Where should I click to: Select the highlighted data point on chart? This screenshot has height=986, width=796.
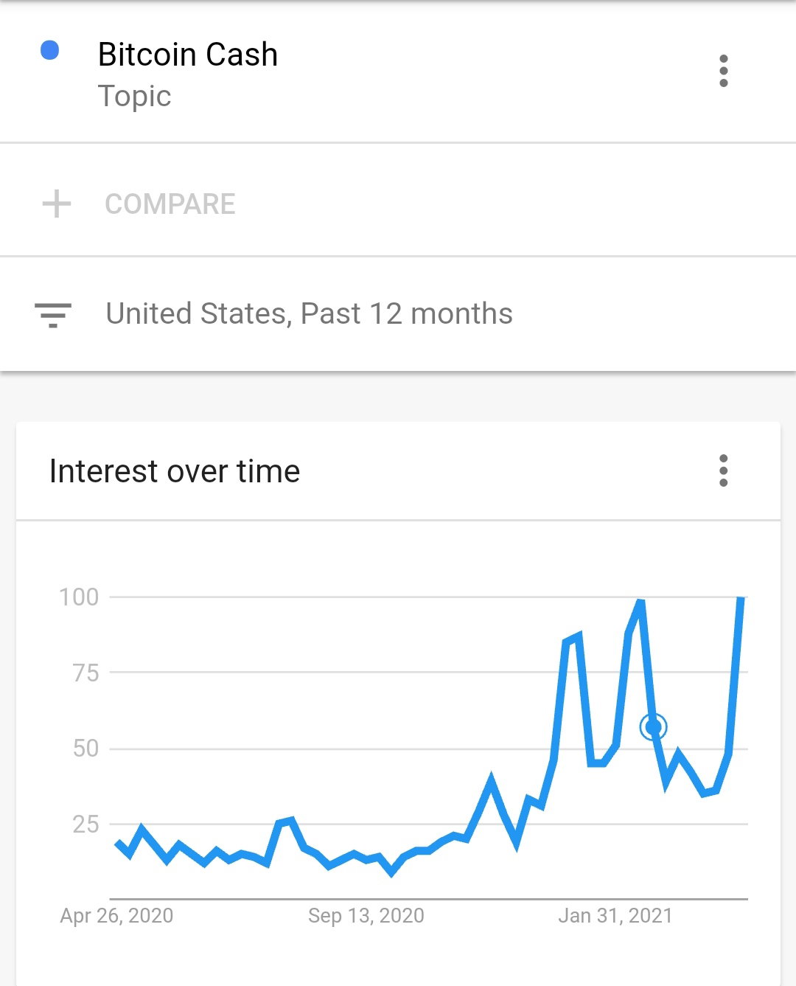[x=653, y=727]
